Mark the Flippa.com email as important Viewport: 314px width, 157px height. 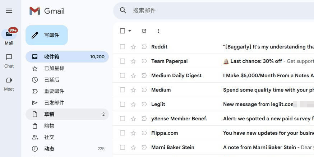pos(144,133)
